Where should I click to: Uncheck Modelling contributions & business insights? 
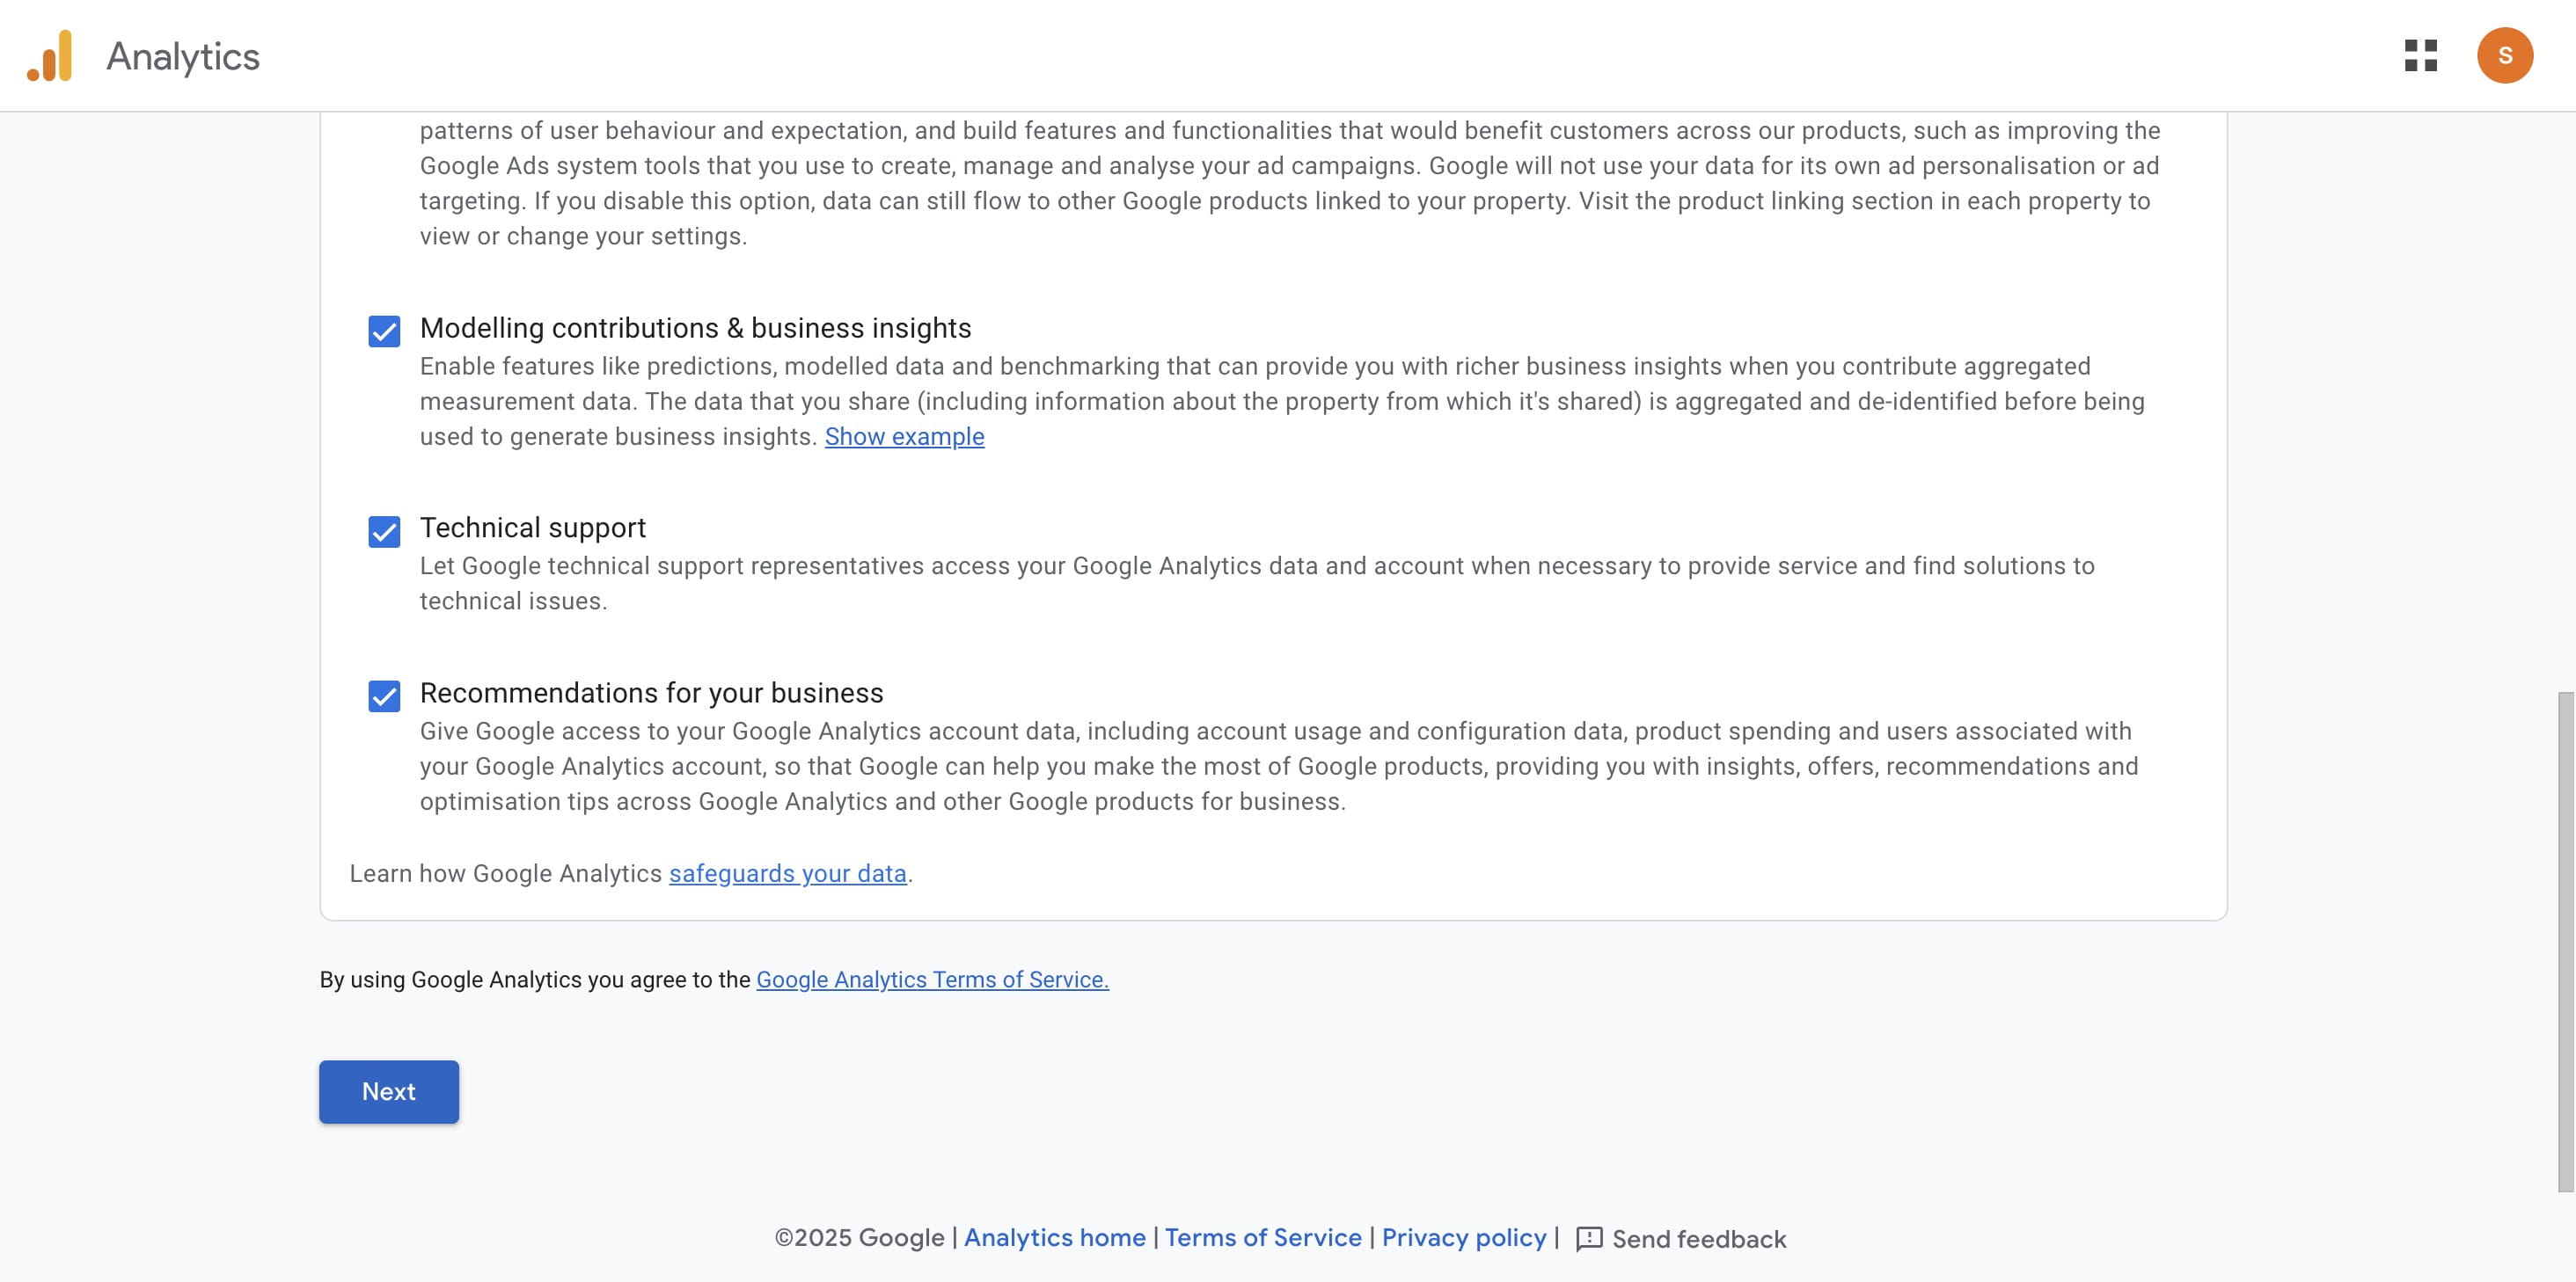pos(384,331)
